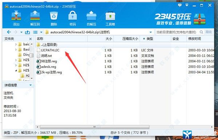Sort by the 修改时间 column header
Image resolution: width=218 pixels, height=140 pixels.
[x=200, y=39]
